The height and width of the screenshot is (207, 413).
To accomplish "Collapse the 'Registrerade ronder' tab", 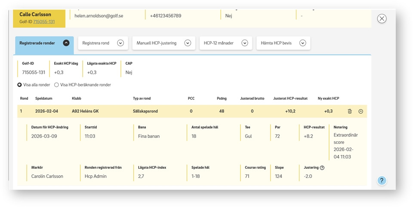I will coord(66,43).
